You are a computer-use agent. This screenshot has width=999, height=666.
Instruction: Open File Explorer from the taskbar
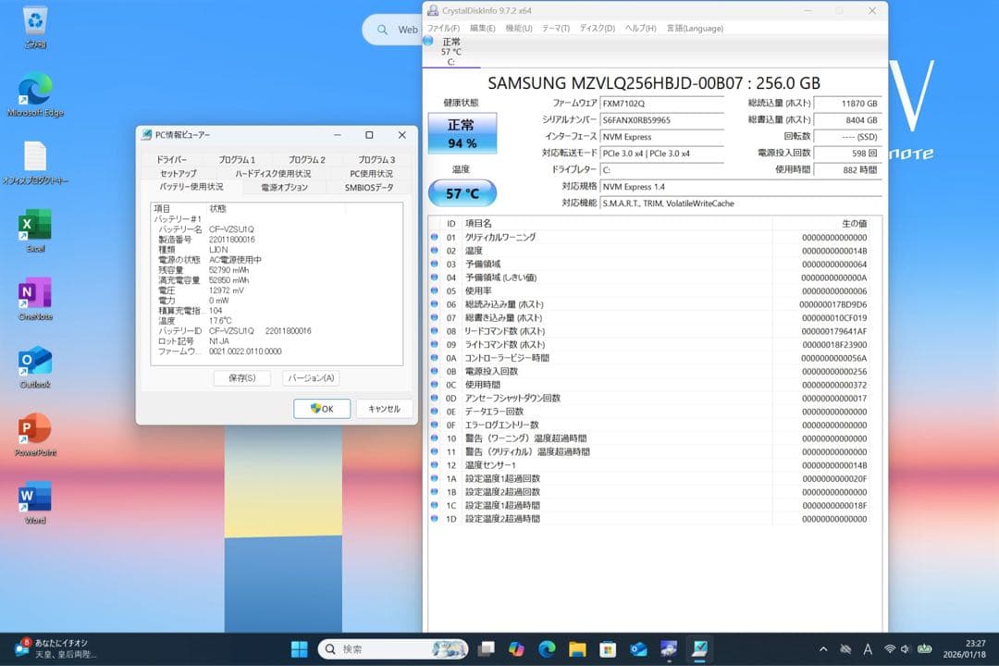coord(577,648)
